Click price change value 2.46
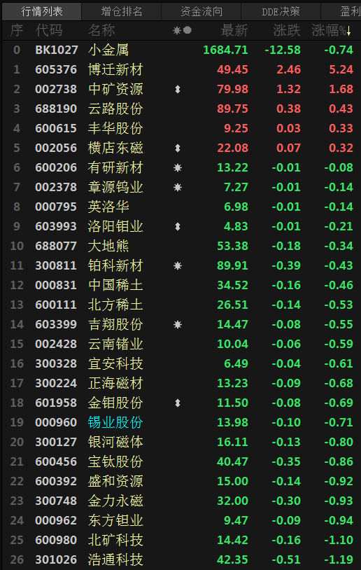361x570 pixels. (289, 70)
